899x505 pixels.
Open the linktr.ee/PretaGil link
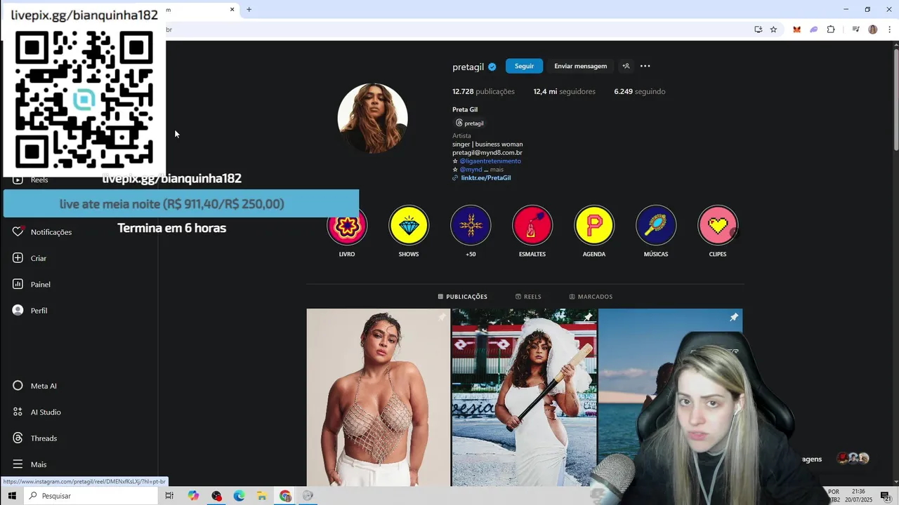click(485, 178)
